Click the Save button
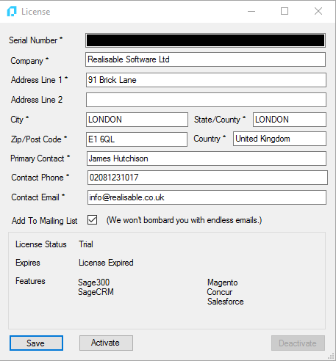 [x=36, y=343]
